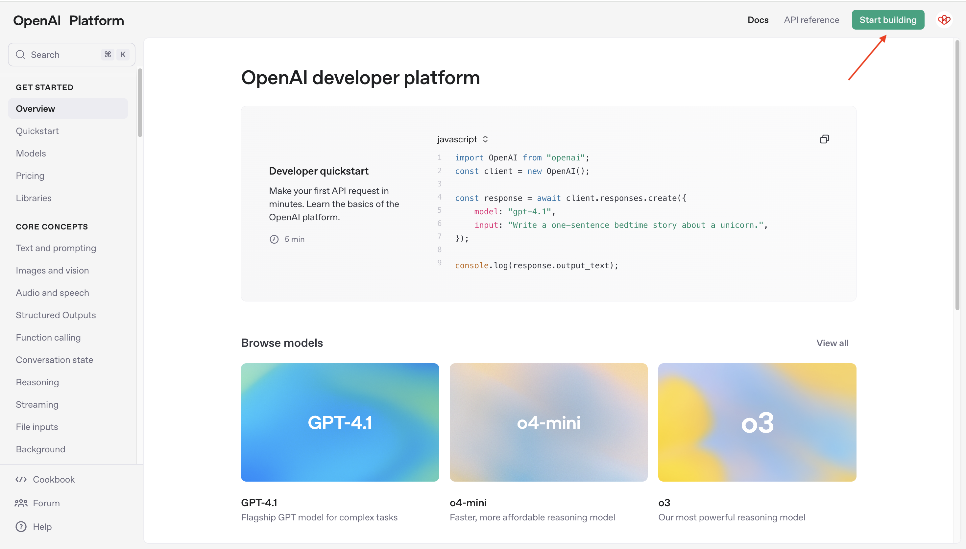Click the ⌘ K shortcut badge
Screen dimensions: 966x549
click(x=115, y=55)
